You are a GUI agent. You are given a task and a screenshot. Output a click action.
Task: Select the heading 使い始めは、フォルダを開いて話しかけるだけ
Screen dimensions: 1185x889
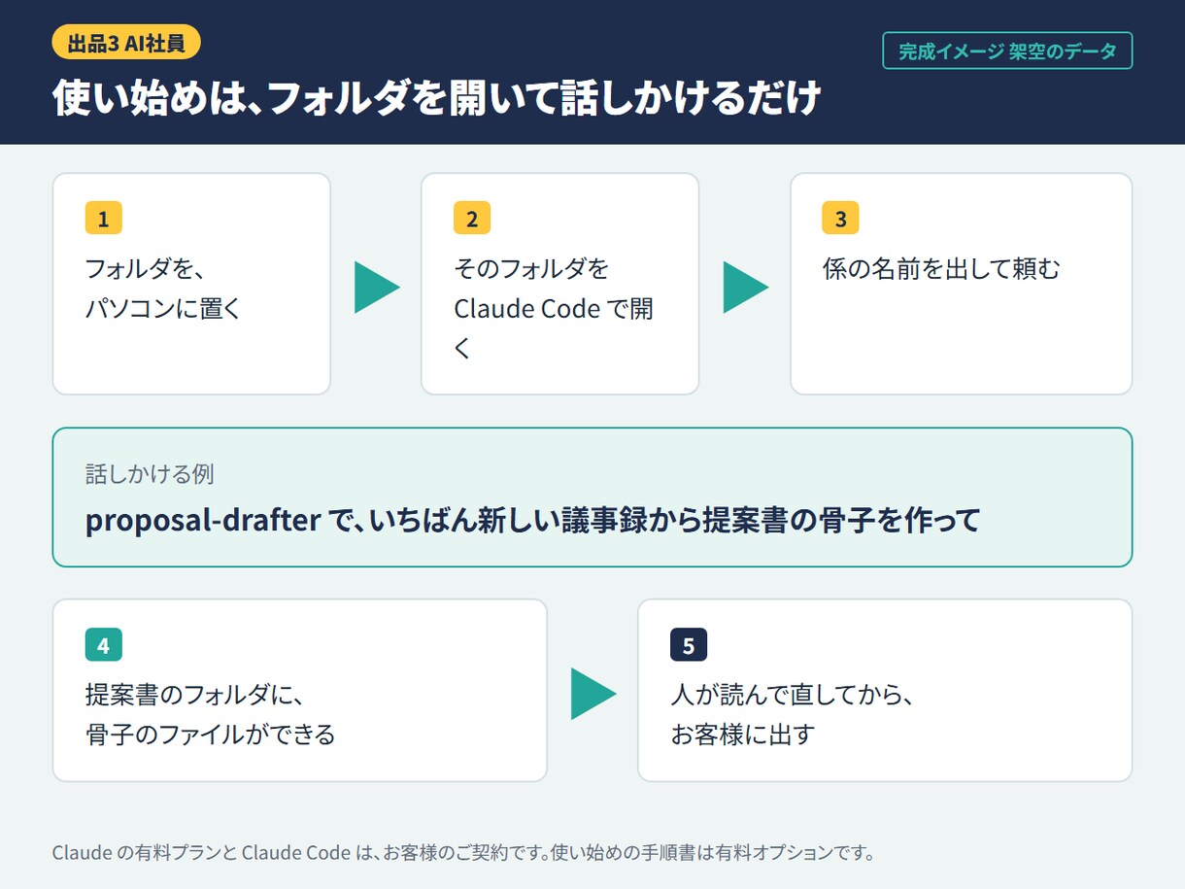pos(438,99)
